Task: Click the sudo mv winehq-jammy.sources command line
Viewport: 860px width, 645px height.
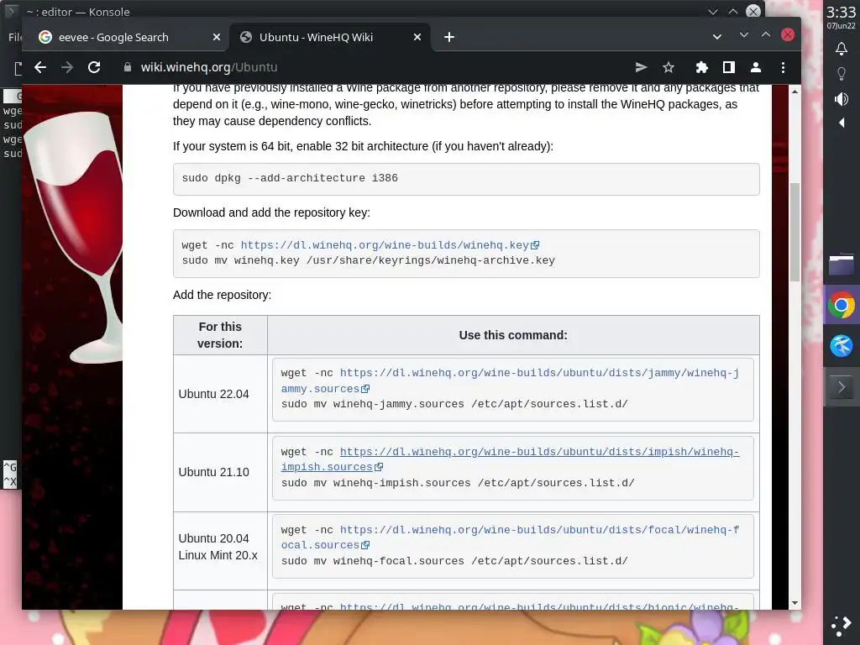Action: pos(454,404)
